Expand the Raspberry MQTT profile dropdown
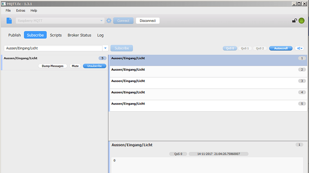This screenshot has height=173, width=309. tap(101, 21)
